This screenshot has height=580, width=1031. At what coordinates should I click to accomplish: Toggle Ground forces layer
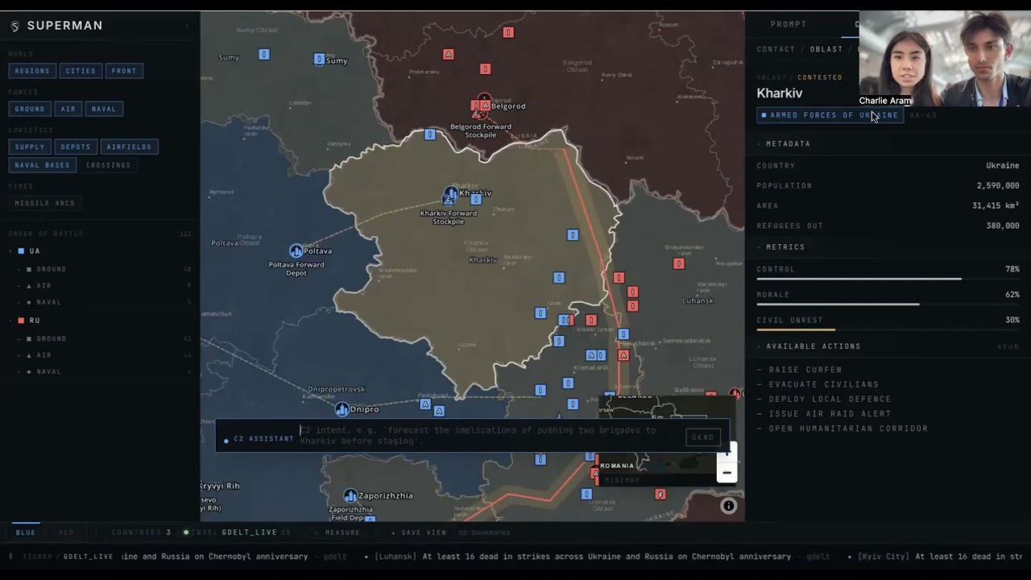(x=30, y=109)
